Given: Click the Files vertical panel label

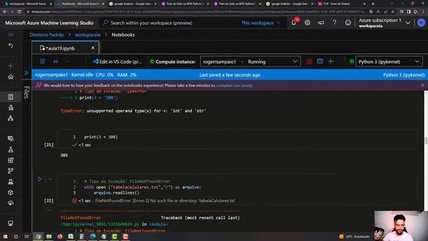Looking at the screenshot, I should point(26,92).
